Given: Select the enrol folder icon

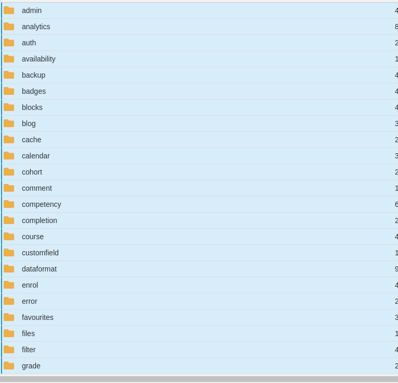Looking at the screenshot, I should click(9, 285).
